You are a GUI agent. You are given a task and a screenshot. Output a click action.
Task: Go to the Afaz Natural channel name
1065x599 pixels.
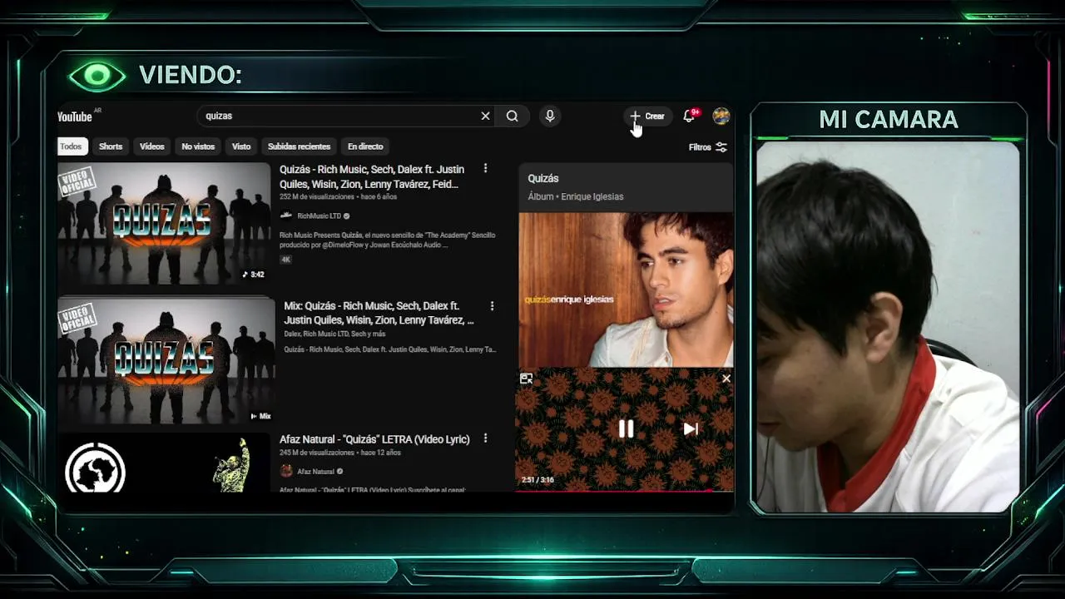tap(316, 472)
